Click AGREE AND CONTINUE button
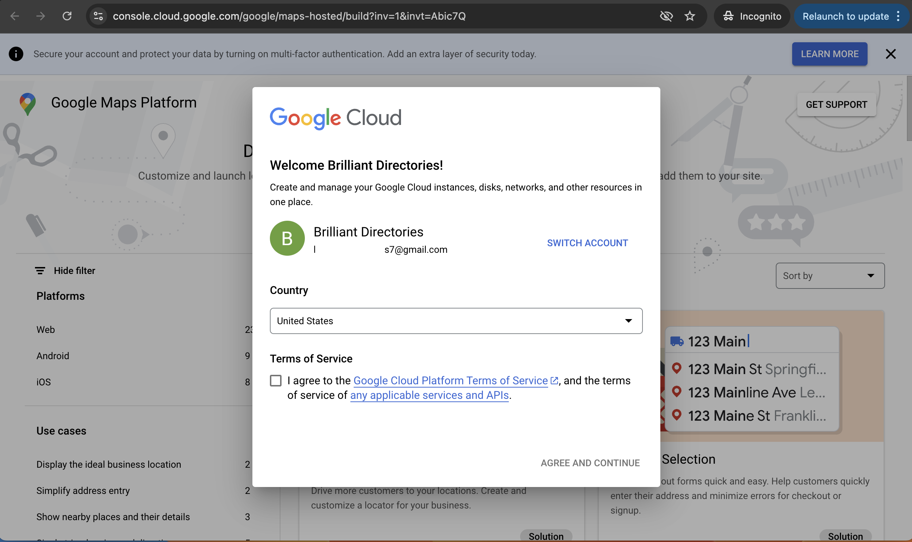The width and height of the screenshot is (912, 542). point(590,463)
